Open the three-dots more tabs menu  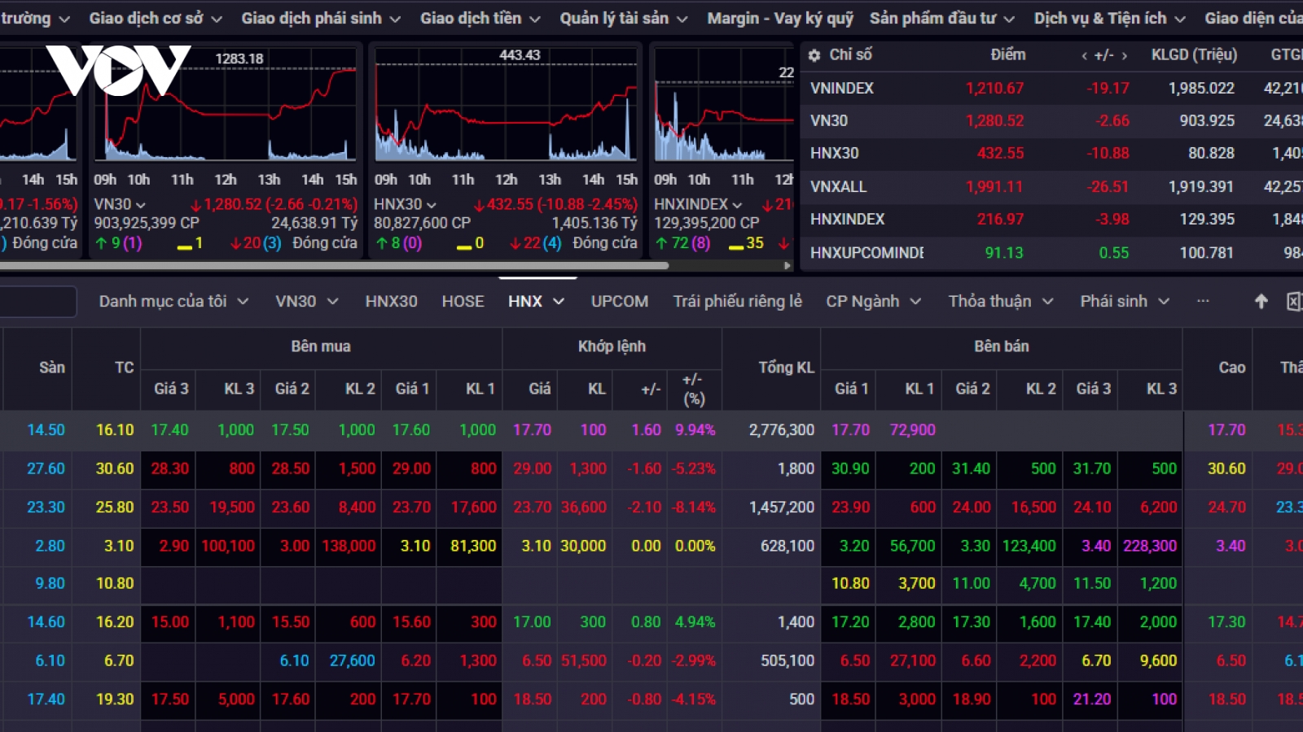1203,302
